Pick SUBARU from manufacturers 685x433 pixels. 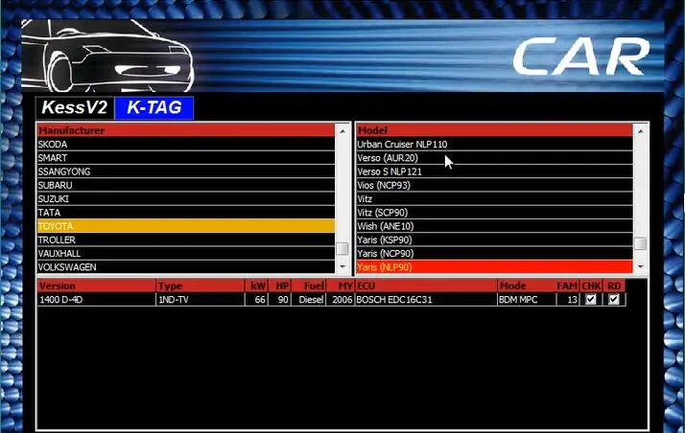186,185
